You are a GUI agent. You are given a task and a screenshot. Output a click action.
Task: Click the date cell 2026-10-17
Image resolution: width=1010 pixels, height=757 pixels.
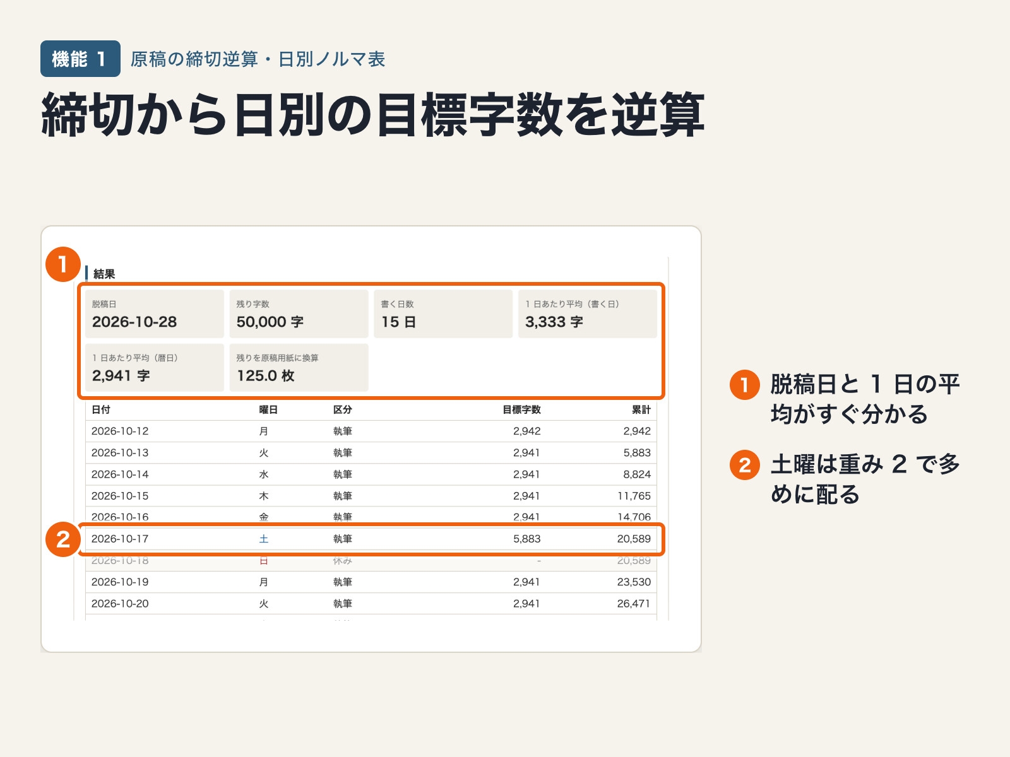click(x=120, y=539)
